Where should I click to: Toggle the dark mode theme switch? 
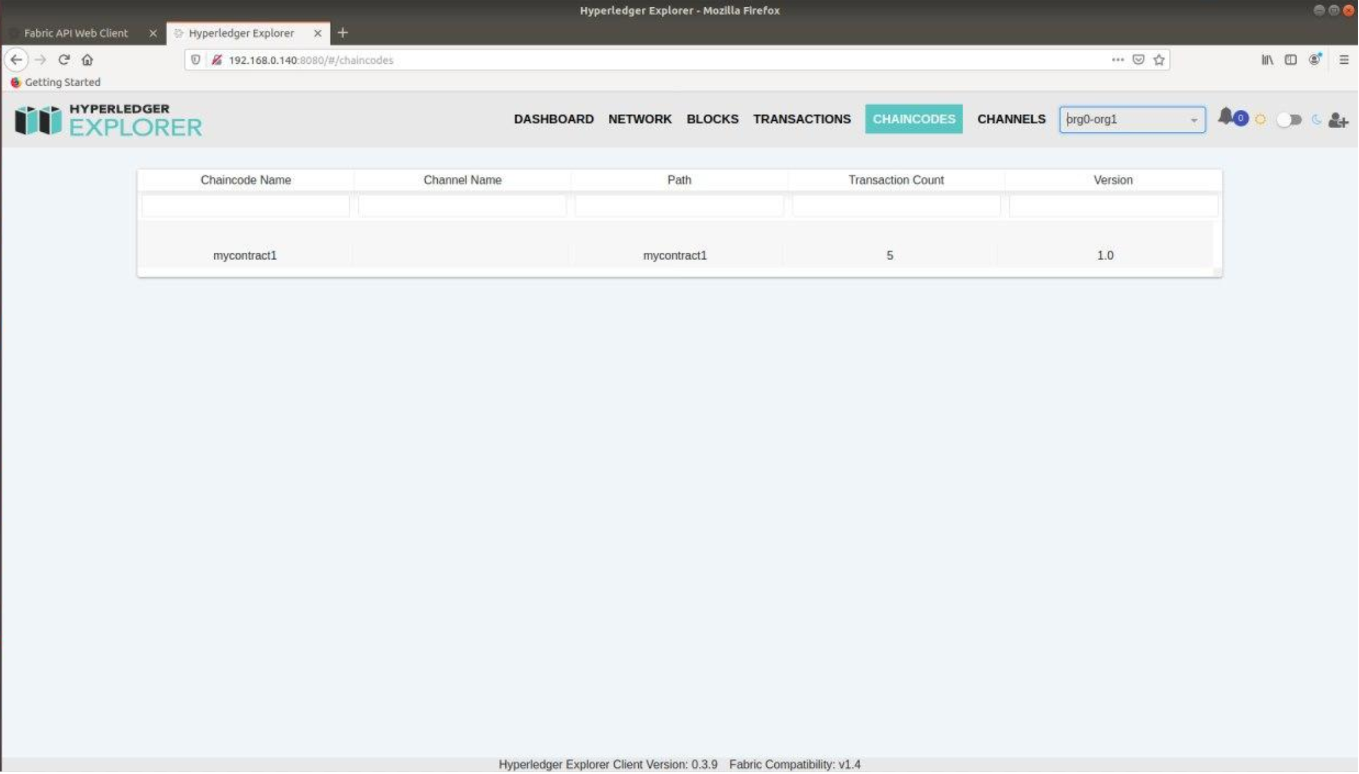(x=1289, y=120)
